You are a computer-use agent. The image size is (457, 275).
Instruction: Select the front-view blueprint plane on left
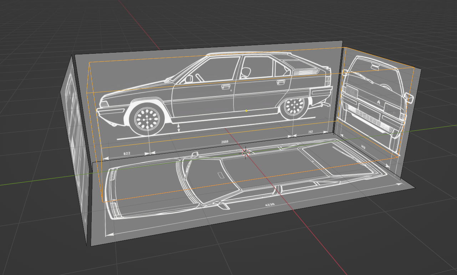(x=75, y=149)
